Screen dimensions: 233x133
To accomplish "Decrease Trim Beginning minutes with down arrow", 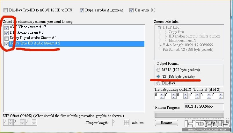I will [x=174, y=97].
